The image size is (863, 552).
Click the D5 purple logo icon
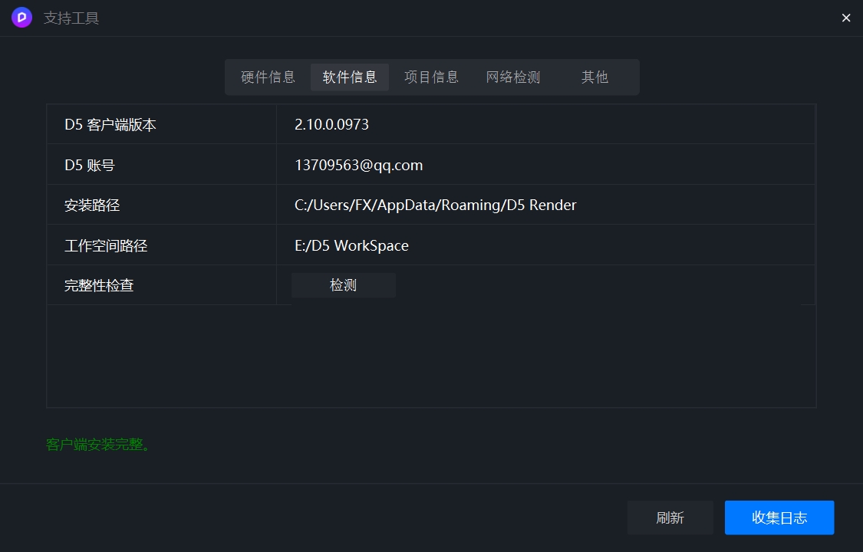click(x=22, y=18)
